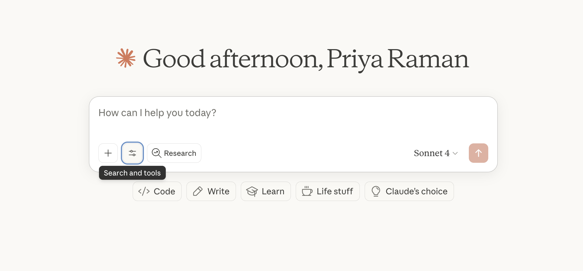Click the pencil icon beside Write
The height and width of the screenshot is (271, 583).
198,191
